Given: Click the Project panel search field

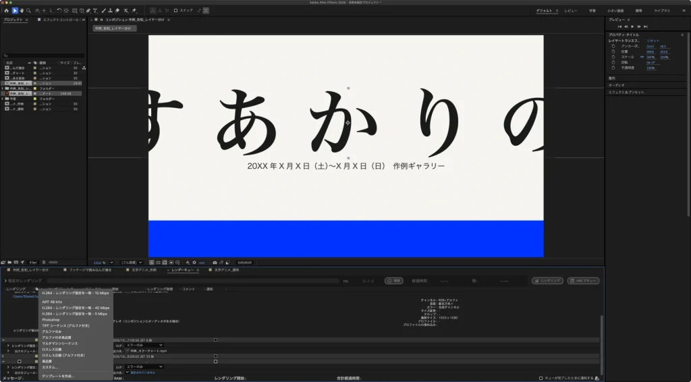Looking at the screenshot, I should (x=43, y=55).
